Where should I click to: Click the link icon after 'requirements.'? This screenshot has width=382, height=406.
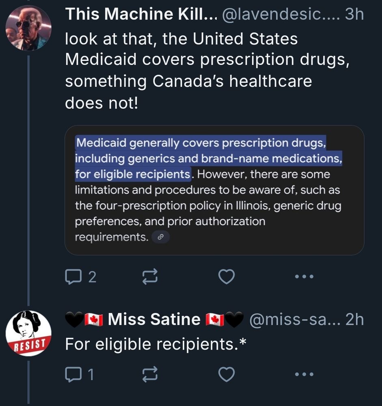click(160, 238)
